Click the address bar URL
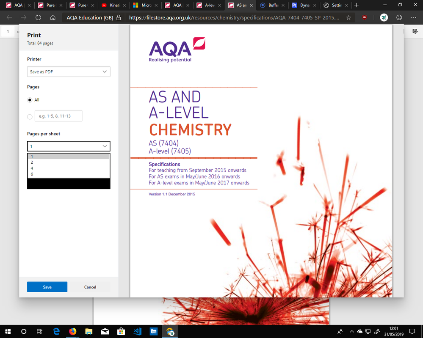This screenshot has height=338, width=423. point(234,17)
